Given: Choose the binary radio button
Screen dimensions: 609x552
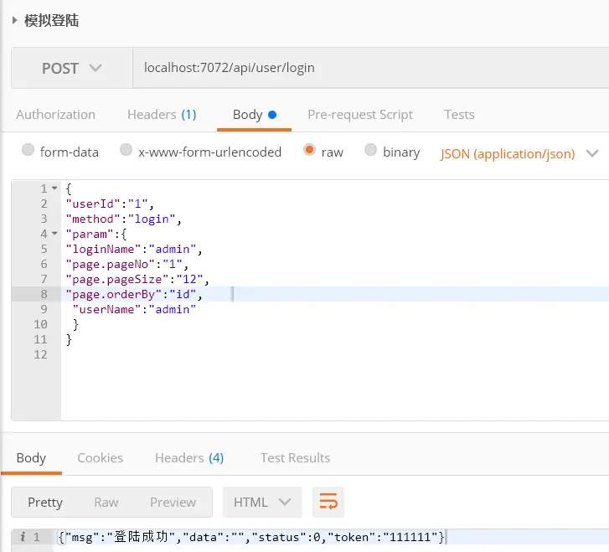Looking at the screenshot, I should [370, 150].
